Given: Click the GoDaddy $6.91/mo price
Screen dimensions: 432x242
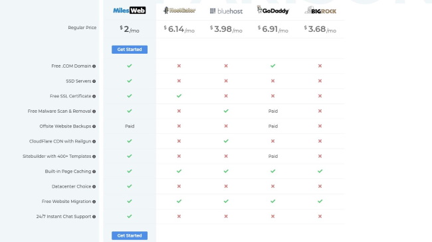Looking at the screenshot, I should pyautogui.click(x=273, y=29).
